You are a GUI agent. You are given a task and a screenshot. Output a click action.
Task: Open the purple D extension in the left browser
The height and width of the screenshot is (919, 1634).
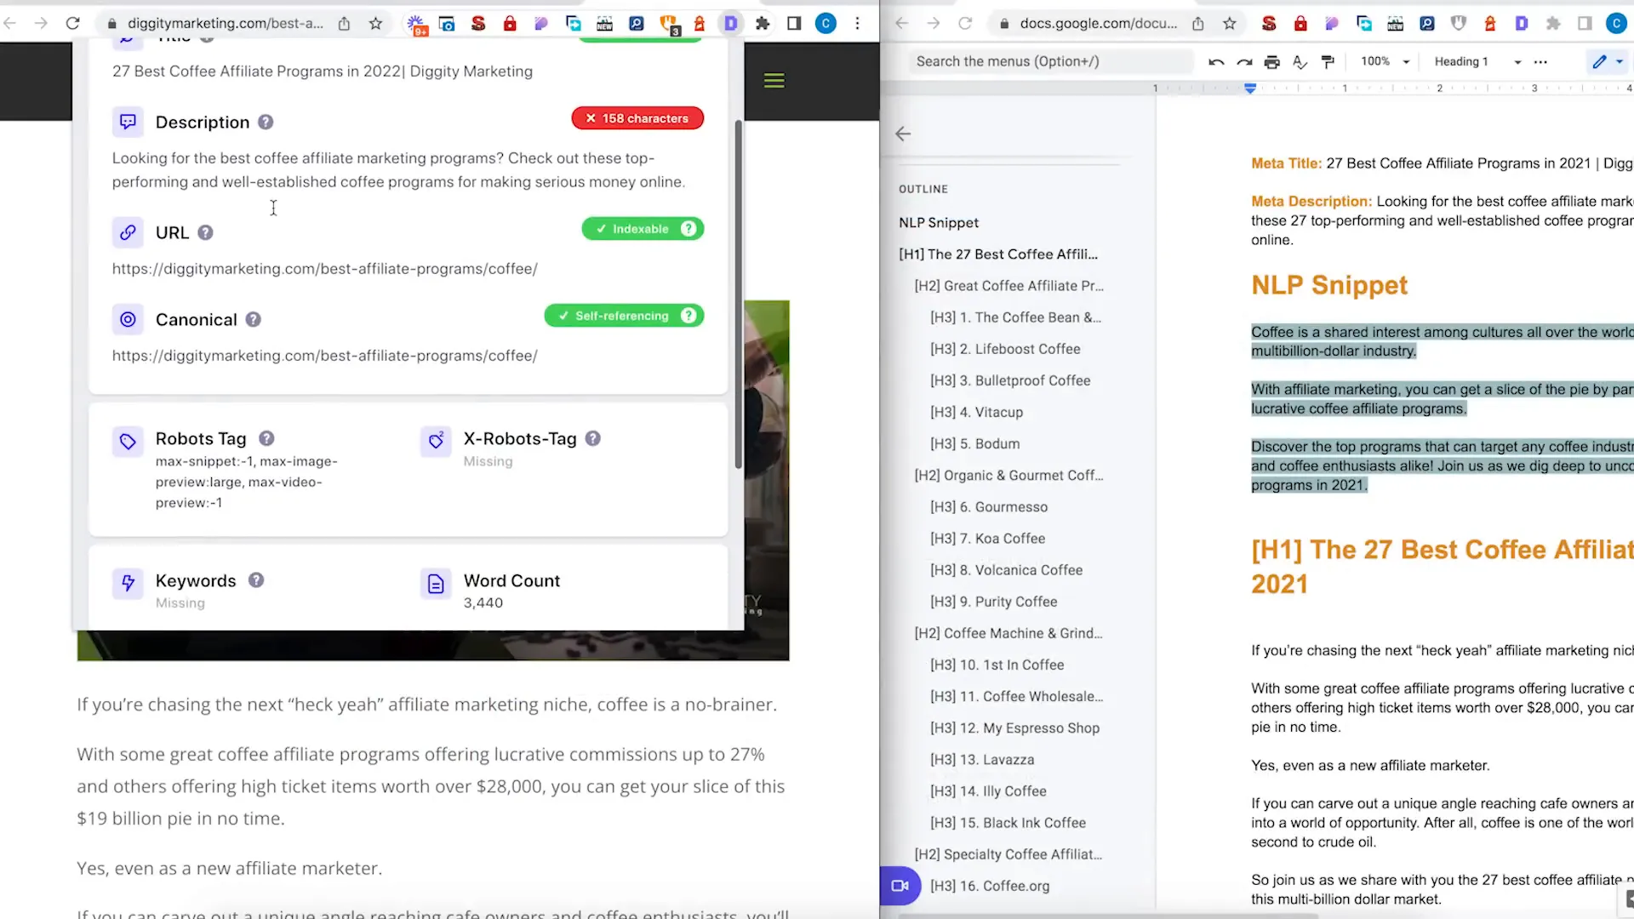tap(730, 23)
